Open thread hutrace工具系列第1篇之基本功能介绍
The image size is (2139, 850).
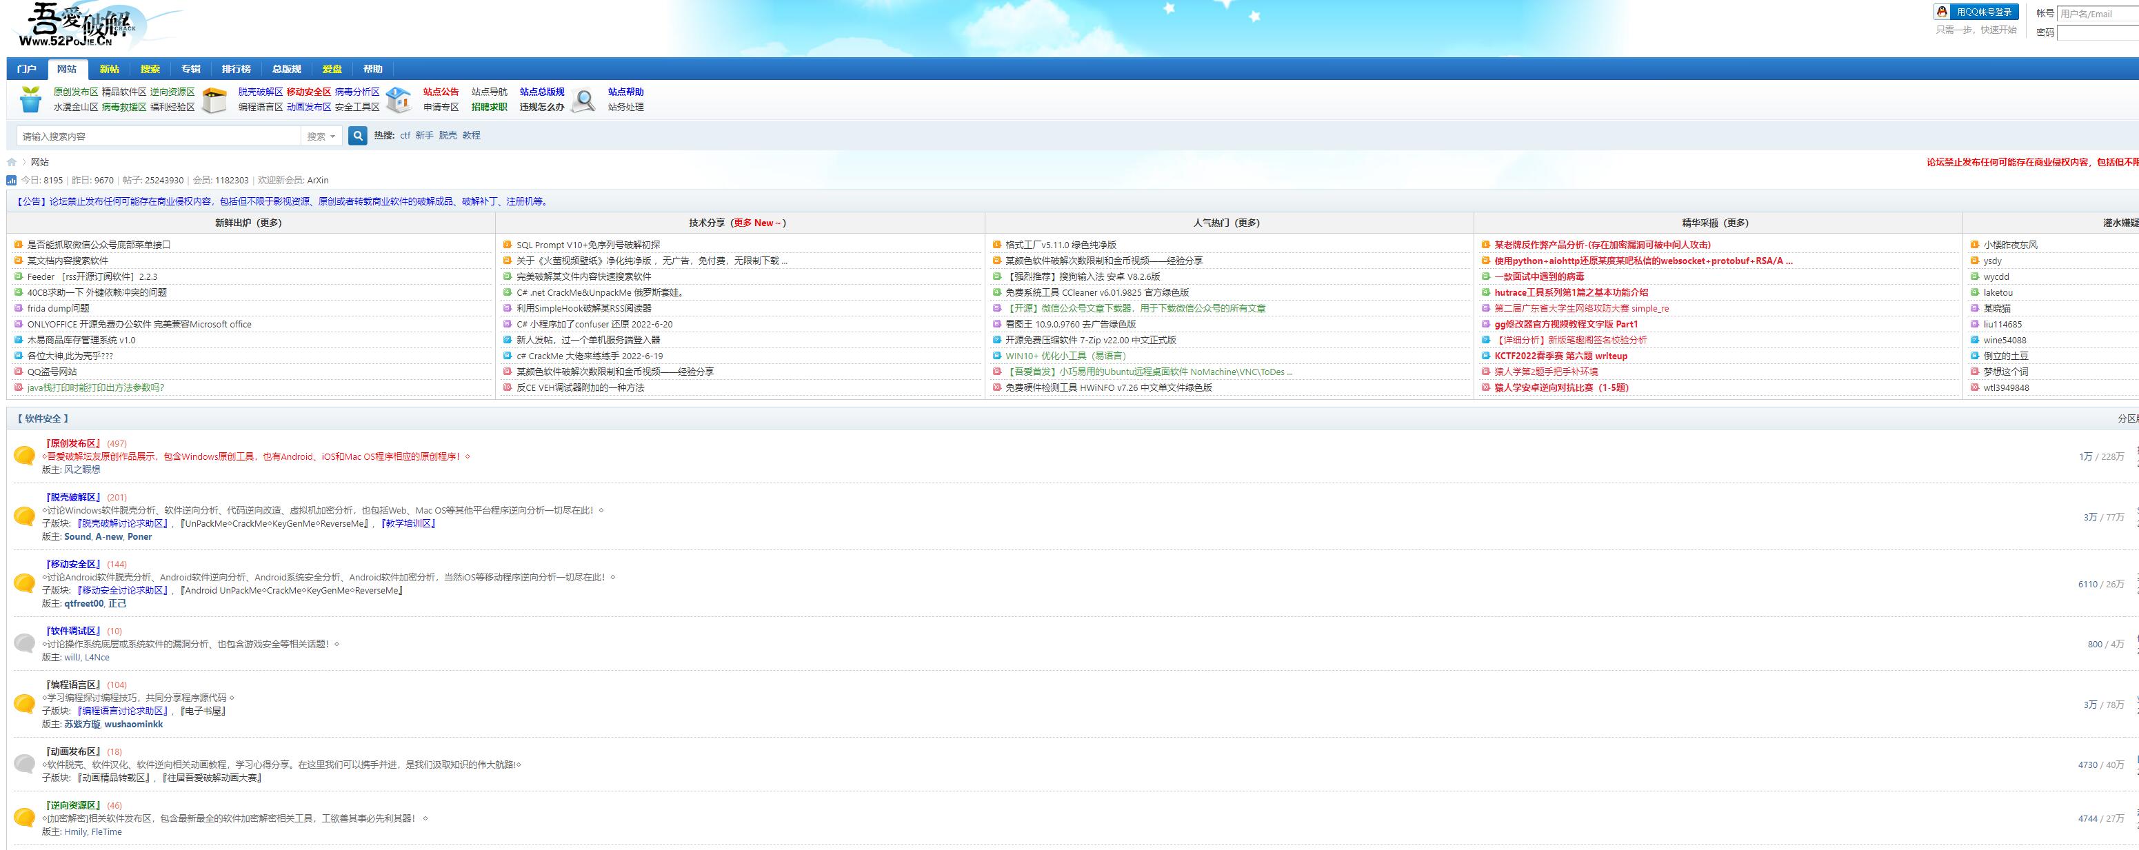1571,292
